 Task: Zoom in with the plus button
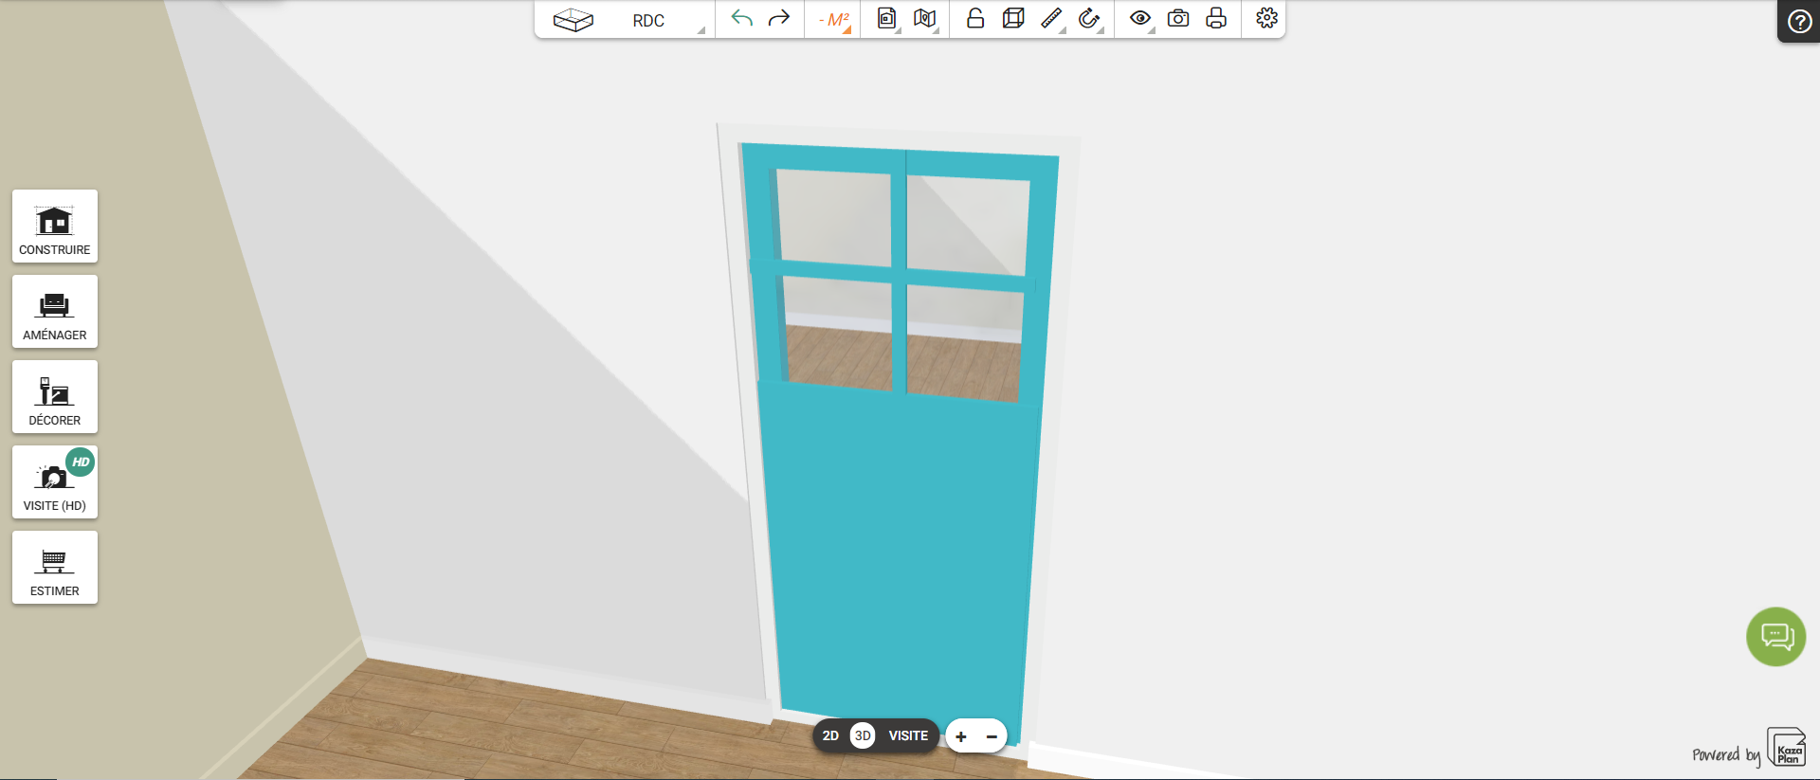point(961,736)
